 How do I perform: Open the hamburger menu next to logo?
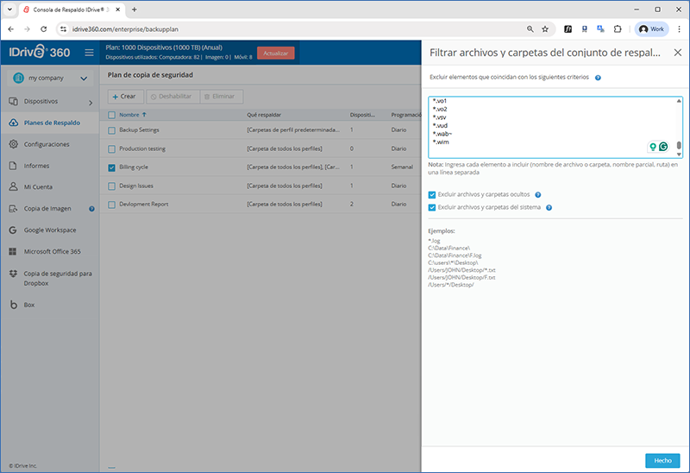(x=89, y=53)
